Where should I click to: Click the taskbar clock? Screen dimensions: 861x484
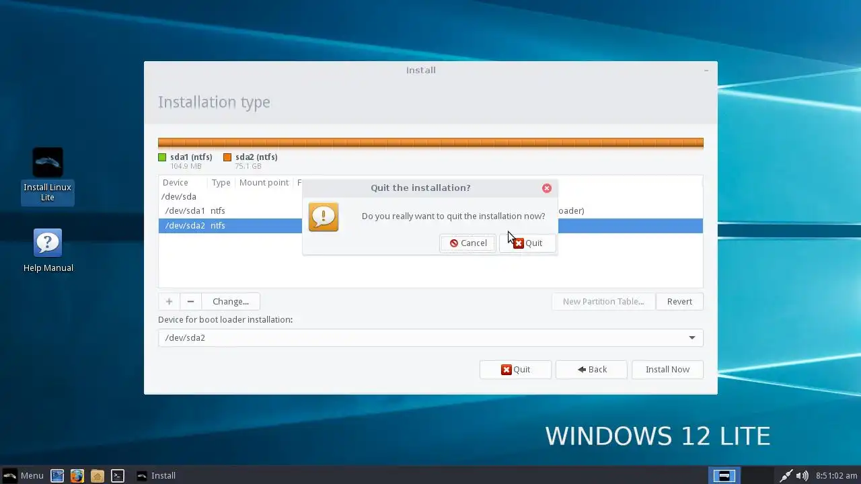[836, 475]
